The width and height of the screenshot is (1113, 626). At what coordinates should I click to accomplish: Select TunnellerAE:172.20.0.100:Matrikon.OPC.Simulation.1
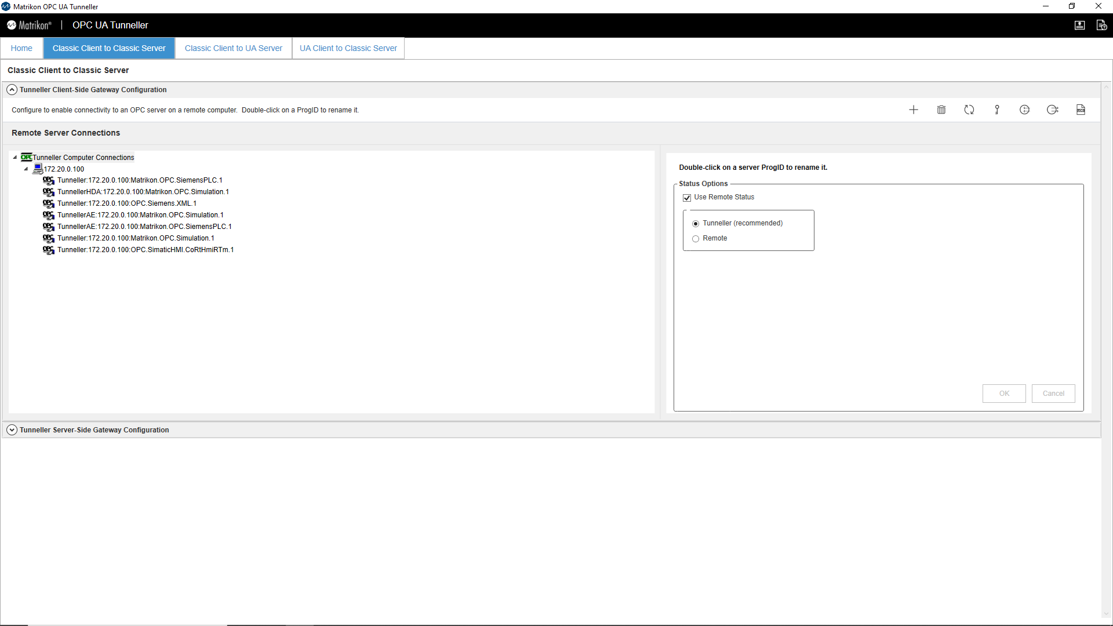(x=140, y=215)
